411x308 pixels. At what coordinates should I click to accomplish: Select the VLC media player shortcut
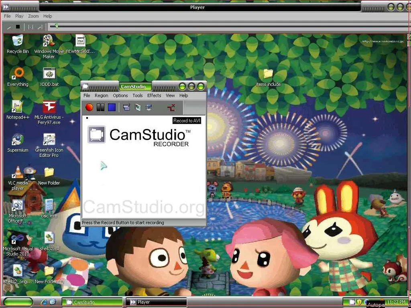click(x=18, y=178)
